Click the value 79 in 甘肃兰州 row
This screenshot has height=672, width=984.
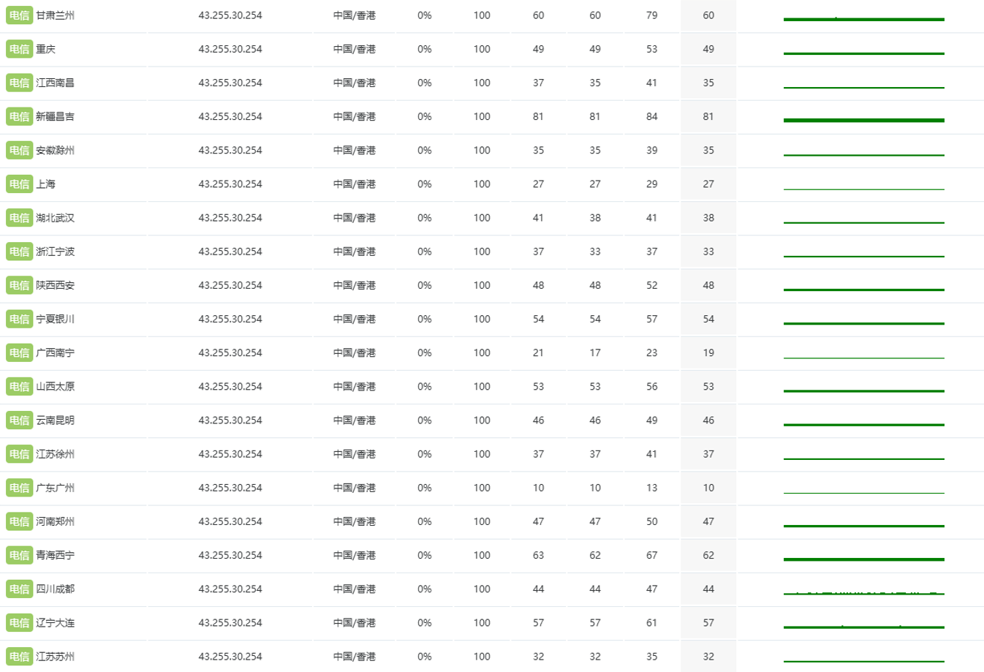pyautogui.click(x=652, y=15)
